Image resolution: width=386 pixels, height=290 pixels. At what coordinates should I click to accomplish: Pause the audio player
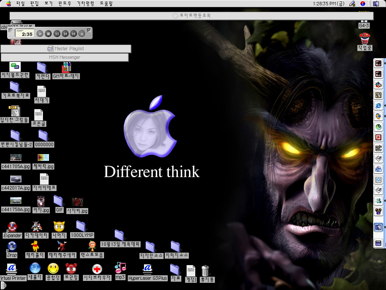click(x=57, y=34)
